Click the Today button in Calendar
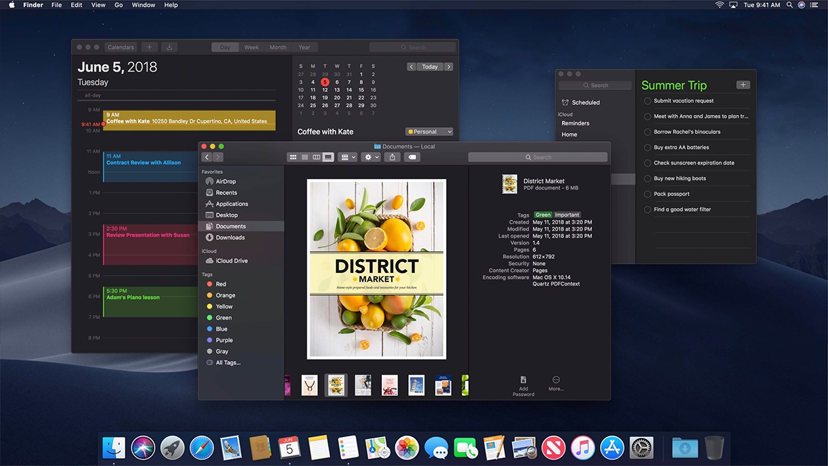The height and width of the screenshot is (466, 828). 430,67
